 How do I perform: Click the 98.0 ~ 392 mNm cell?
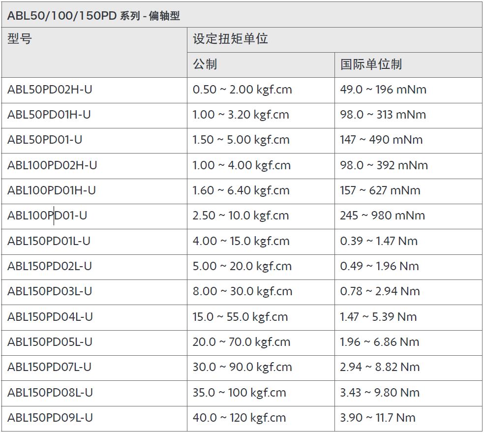click(x=384, y=165)
